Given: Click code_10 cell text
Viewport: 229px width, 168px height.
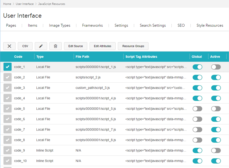Looking at the screenshot, I should click(20, 161).
